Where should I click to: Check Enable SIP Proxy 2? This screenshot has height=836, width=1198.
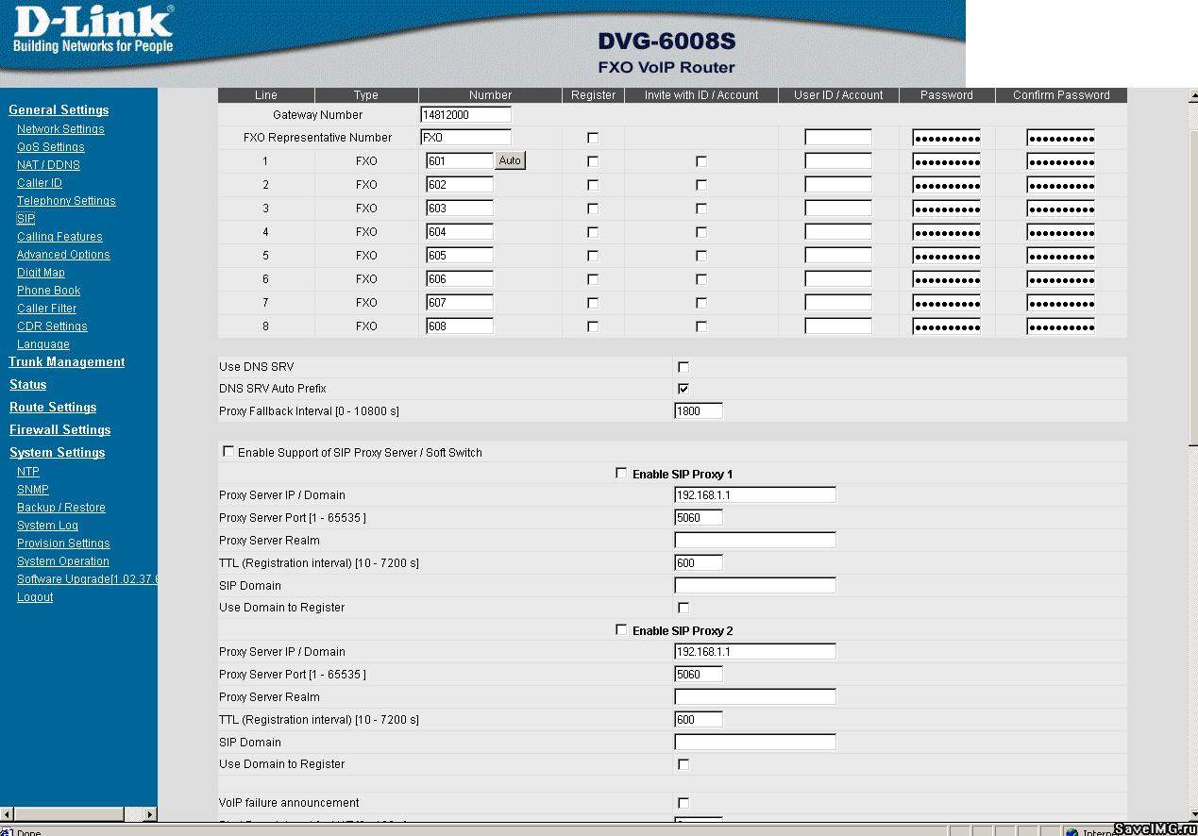click(621, 629)
